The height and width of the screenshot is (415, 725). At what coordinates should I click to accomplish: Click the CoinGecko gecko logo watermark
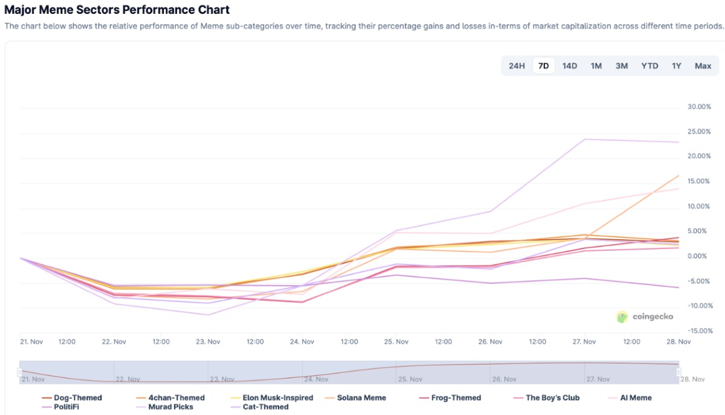(622, 317)
